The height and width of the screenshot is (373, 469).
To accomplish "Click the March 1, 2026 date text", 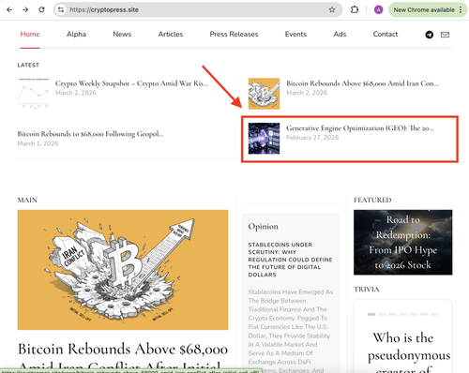I will (x=38, y=143).
